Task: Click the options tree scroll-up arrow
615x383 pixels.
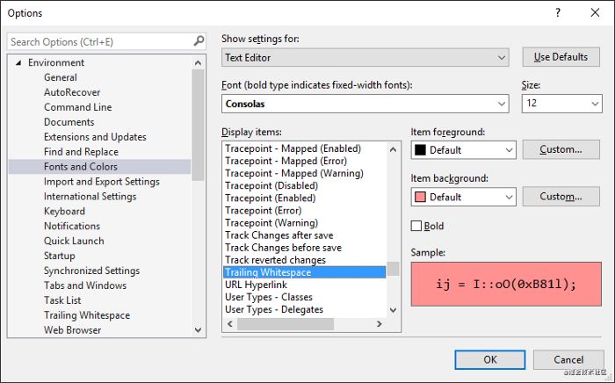Action: pyautogui.click(x=198, y=62)
